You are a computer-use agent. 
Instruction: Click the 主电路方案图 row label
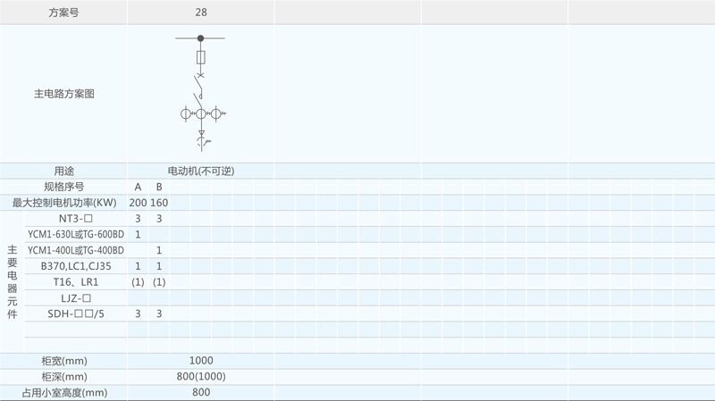[x=64, y=93]
